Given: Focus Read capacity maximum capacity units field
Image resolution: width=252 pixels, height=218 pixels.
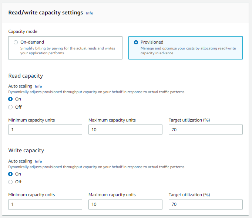Looking at the screenshot, I should click(125, 129).
